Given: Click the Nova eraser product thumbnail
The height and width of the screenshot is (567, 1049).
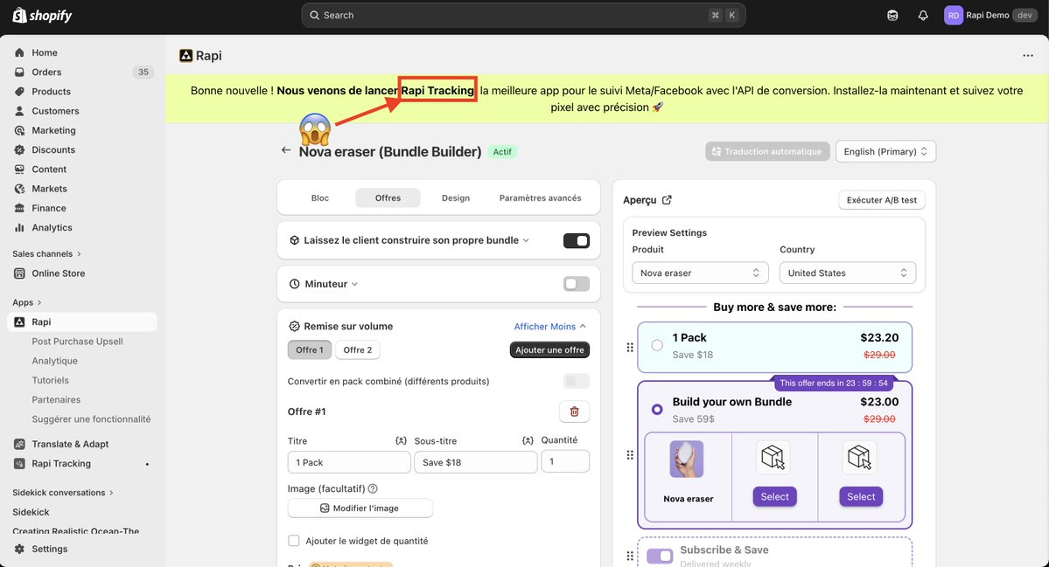Looking at the screenshot, I should point(687,459).
